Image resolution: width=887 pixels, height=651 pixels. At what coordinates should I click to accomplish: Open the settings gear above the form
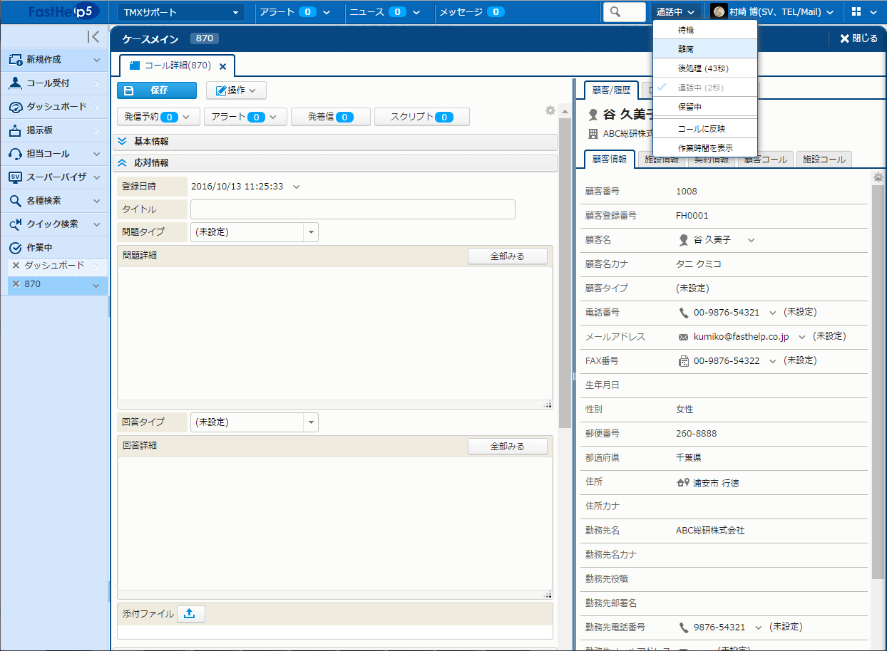pos(550,110)
